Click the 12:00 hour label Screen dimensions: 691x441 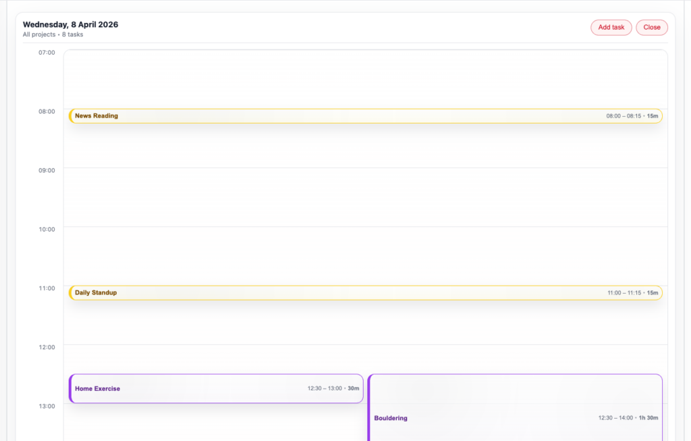click(x=47, y=347)
